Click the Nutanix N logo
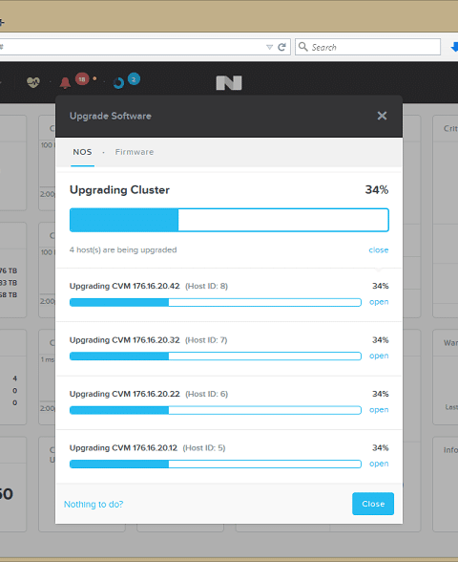This screenshot has width=458, height=562. click(x=229, y=83)
